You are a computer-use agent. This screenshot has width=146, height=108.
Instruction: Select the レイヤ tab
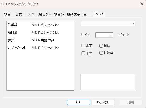pos(31,14)
